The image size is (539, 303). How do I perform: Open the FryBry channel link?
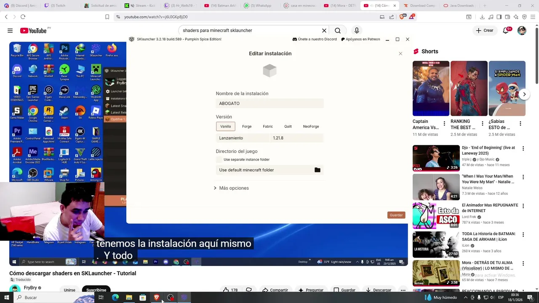point(30,288)
